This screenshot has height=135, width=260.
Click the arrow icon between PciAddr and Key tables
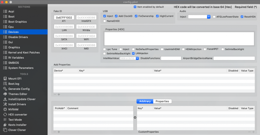point(135,117)
